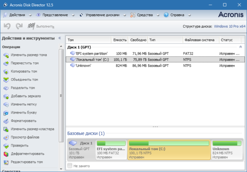Open the Управление дисками dropdown arrow
Viewport: 247px width, 172px height.
tap(124, 15)
